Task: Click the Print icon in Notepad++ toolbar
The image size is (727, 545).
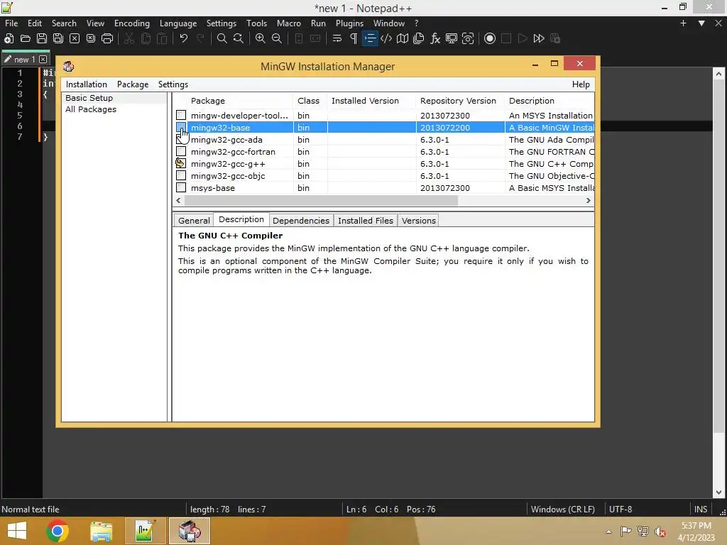Action: pyautogui.click(x=107, y=38)
